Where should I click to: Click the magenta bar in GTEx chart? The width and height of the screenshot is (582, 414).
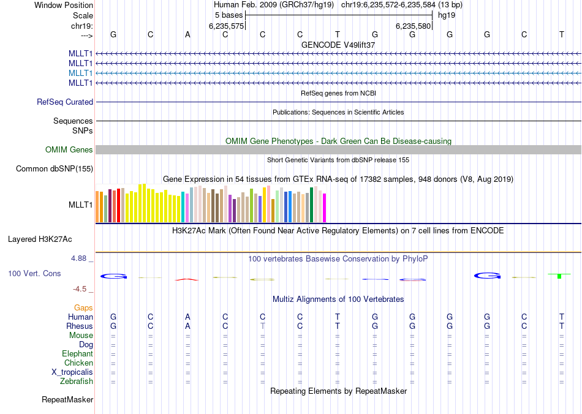coord(325,208)
